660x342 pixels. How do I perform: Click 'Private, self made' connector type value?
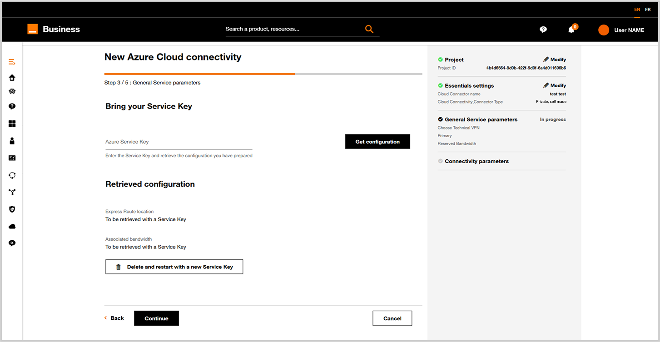point(551,102)
